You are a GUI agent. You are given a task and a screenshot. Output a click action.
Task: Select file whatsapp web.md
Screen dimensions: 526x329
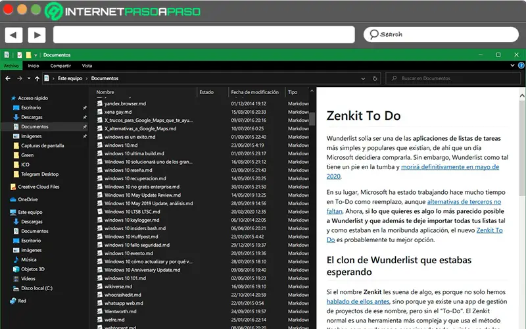click(124, 303)
